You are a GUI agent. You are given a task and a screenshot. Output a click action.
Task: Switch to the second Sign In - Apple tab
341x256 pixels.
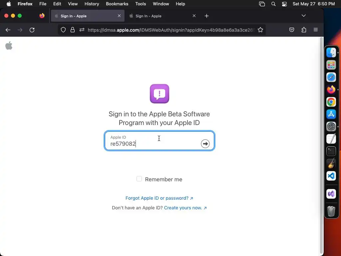tap(163, 16)
